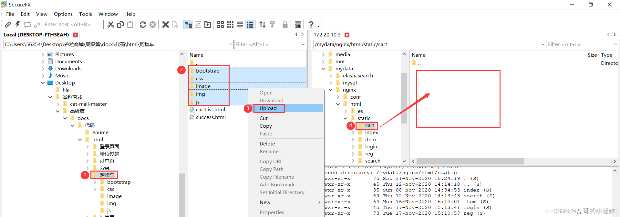
Task: Select cartList.html in local file list
Action: 210,110
